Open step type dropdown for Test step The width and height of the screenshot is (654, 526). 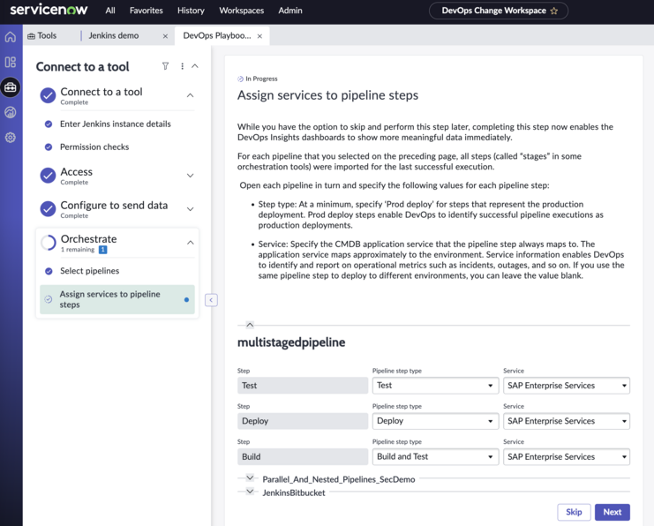click(x=435, y=386)
